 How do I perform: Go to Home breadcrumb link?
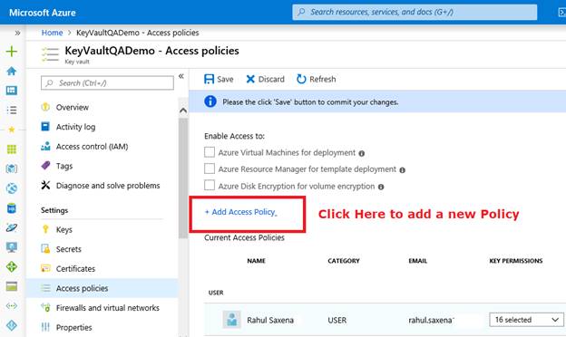pos(52,33)
